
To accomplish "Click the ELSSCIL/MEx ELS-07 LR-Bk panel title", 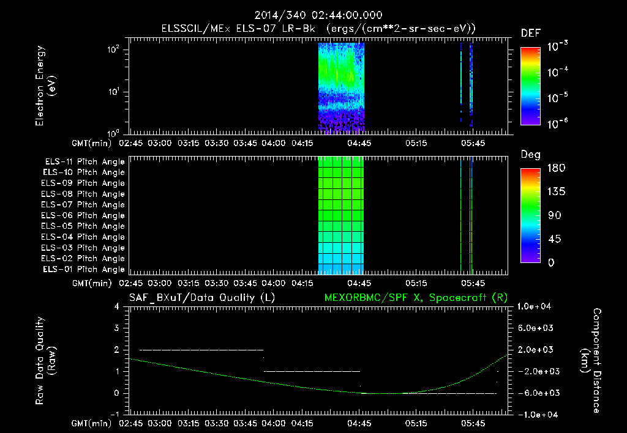I will pyautogui.click(x=318, y=28).
